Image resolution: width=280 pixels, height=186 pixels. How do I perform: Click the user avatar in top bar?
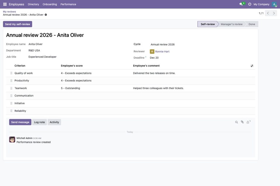point(274,4)
